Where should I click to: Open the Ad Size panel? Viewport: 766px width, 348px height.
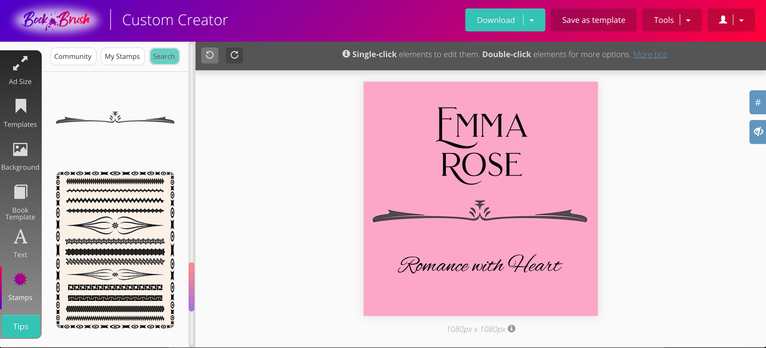click(20, 70)
